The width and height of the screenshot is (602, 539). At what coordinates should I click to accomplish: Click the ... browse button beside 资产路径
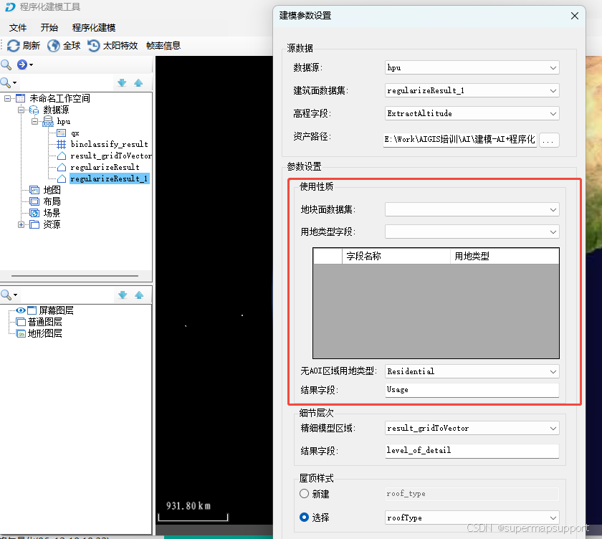pos(549,140)
